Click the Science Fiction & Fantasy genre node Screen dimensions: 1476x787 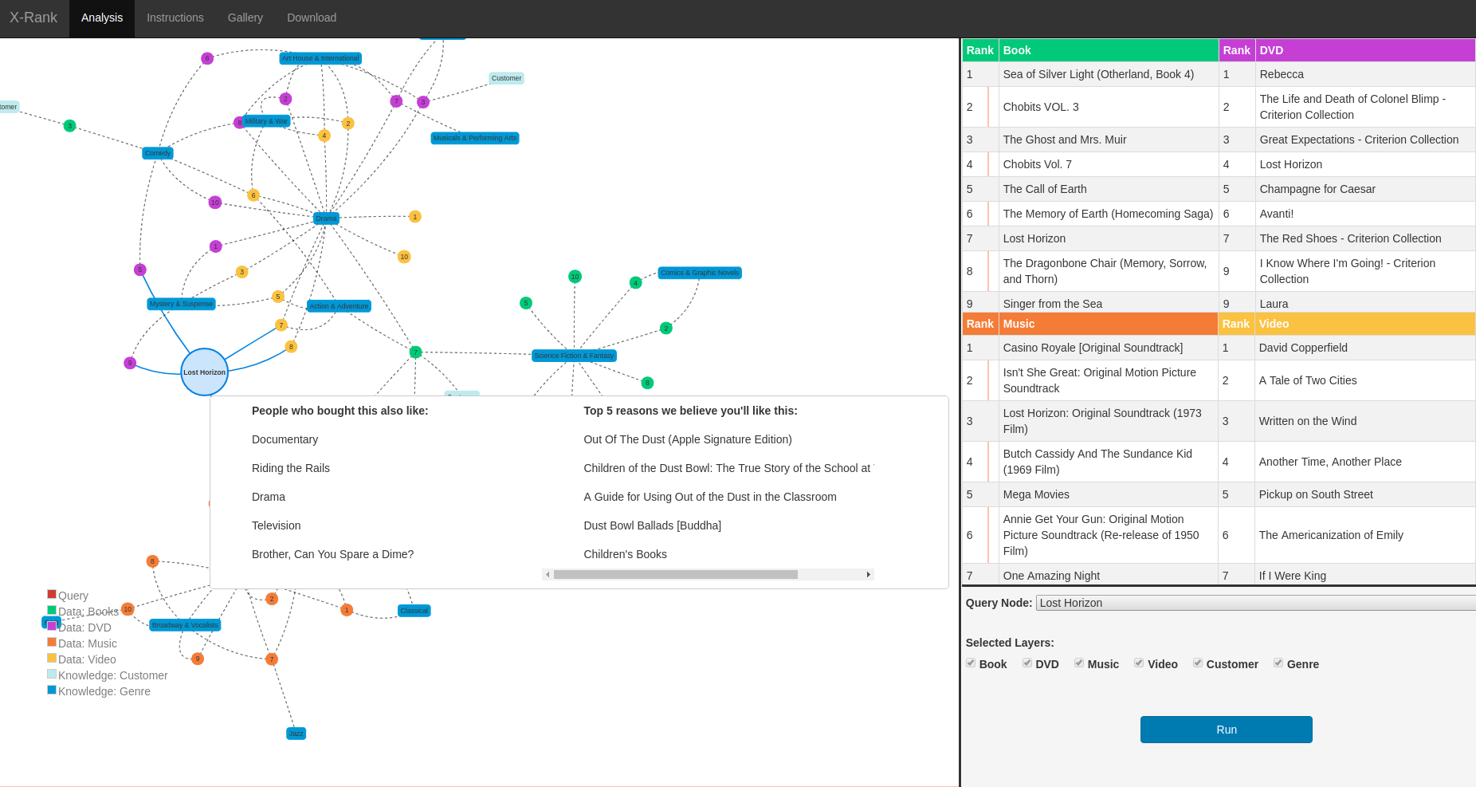coord(574,356)
